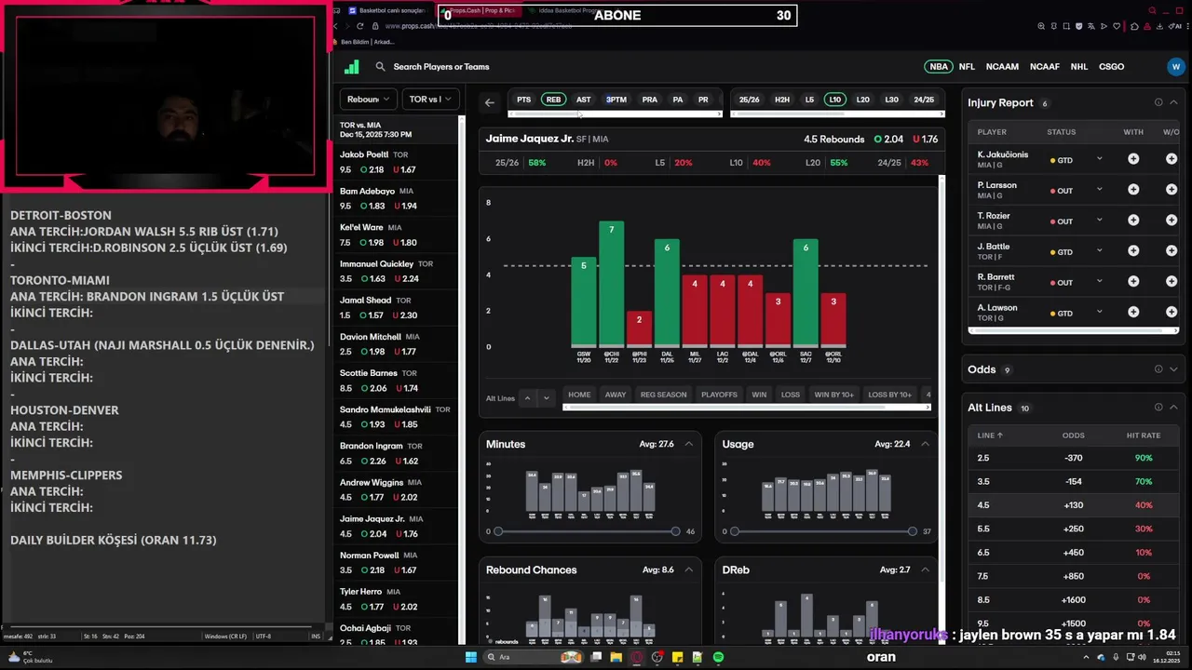The image size is (1192, 670).
Task: Click the Search Players or Teams field
Action: coord(441,67)
